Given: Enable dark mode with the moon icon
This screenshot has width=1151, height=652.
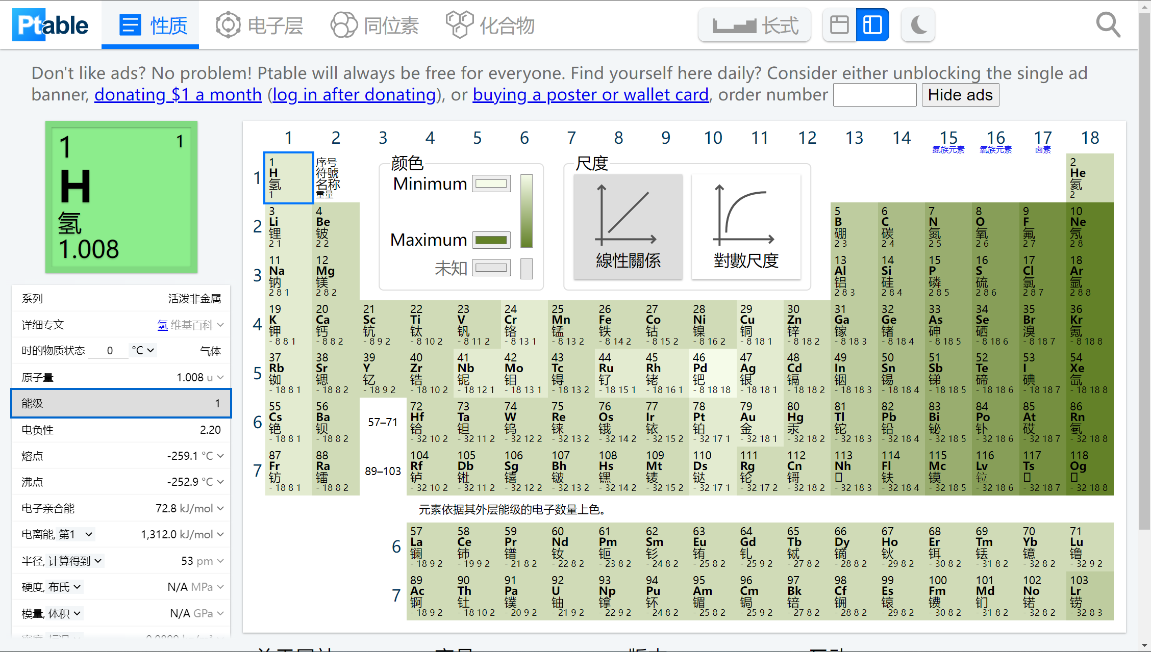Looking at the screenshot, I should [917, 24].
